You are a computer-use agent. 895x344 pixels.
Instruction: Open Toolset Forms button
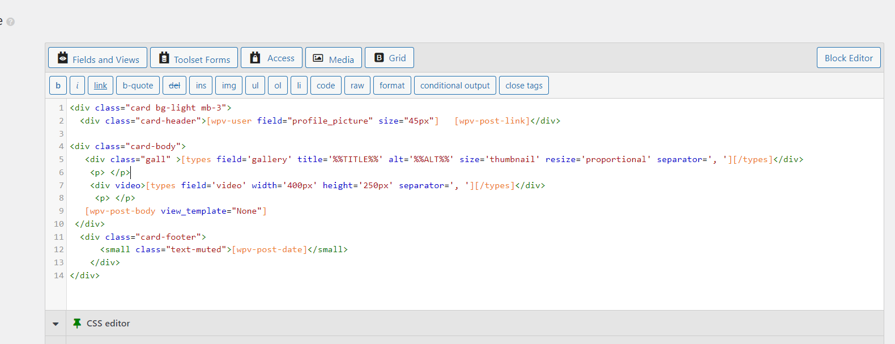(x=194, y=58)
